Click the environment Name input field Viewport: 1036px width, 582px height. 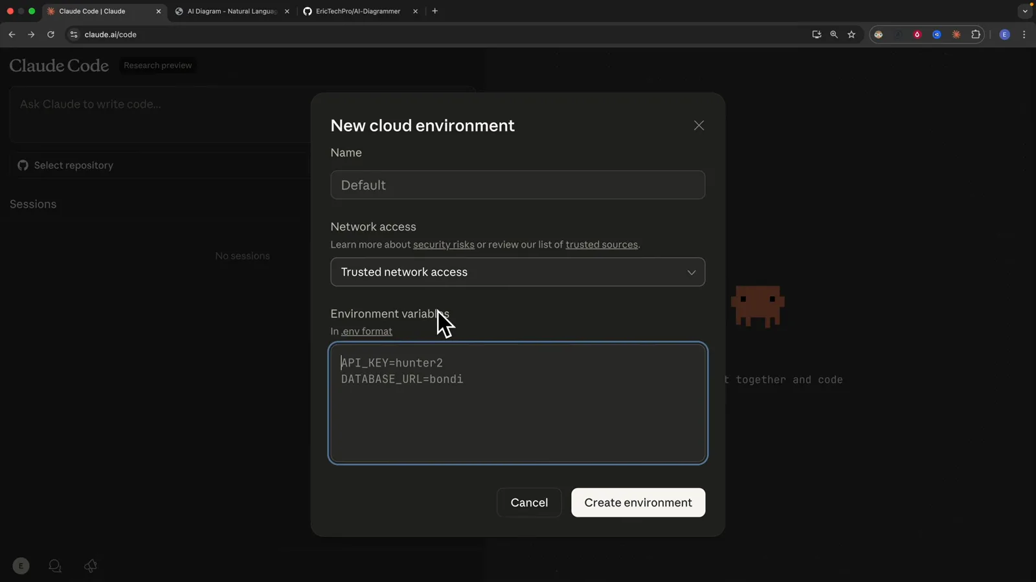pyautogui.click(x=517, y=185)
